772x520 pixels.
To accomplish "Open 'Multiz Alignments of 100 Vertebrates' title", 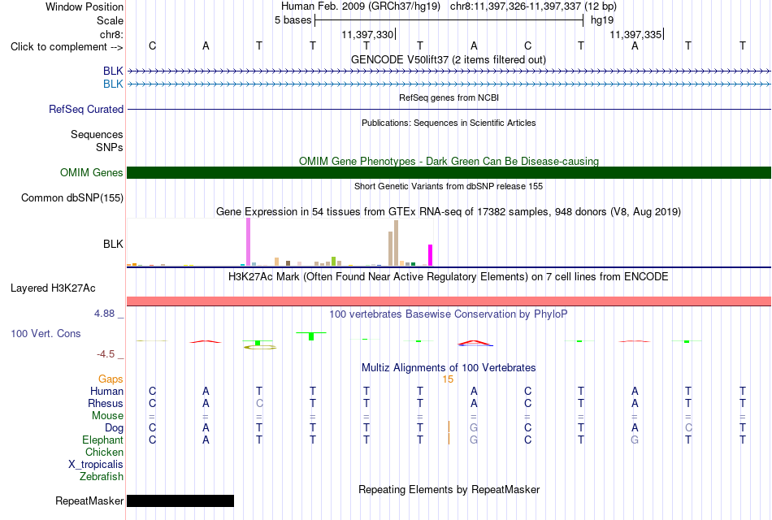I will point(449,368).
